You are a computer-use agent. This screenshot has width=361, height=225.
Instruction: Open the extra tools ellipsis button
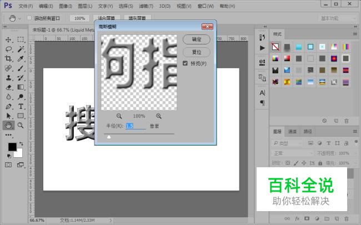click(x=8, y=135)
